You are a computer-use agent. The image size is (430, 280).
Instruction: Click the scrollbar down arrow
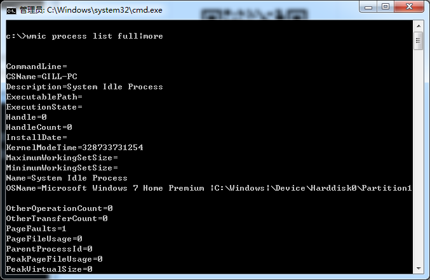coord(419,269)
